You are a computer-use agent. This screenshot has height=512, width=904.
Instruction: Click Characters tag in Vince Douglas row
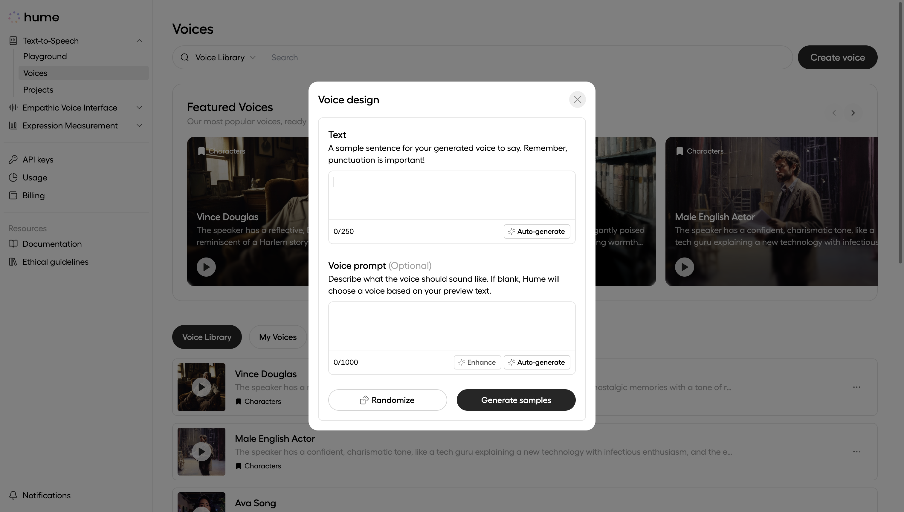[258, 401]
